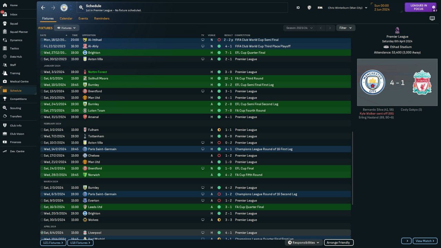Click the Arrange Friendly button

[x=339, y=242]
